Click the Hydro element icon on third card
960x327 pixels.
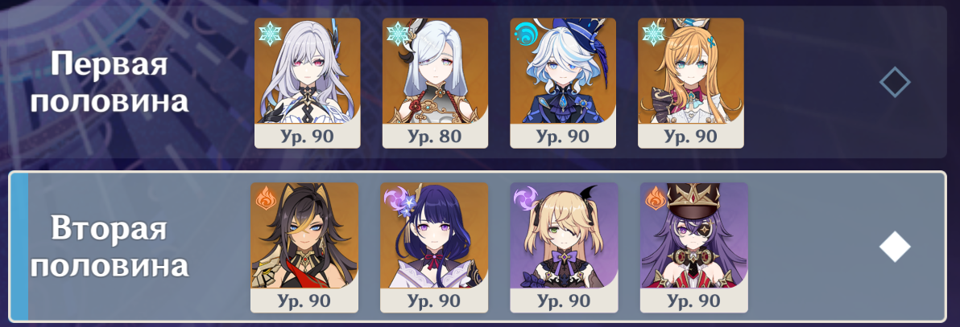(x=524, y=34)
